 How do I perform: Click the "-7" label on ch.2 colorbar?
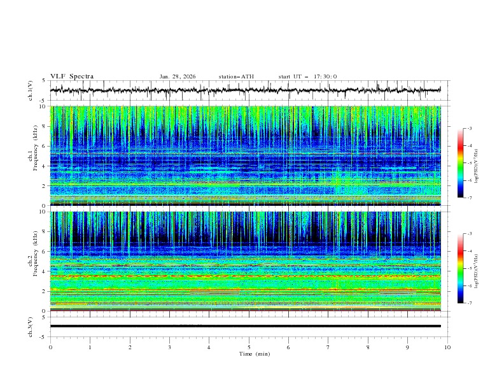469,303
